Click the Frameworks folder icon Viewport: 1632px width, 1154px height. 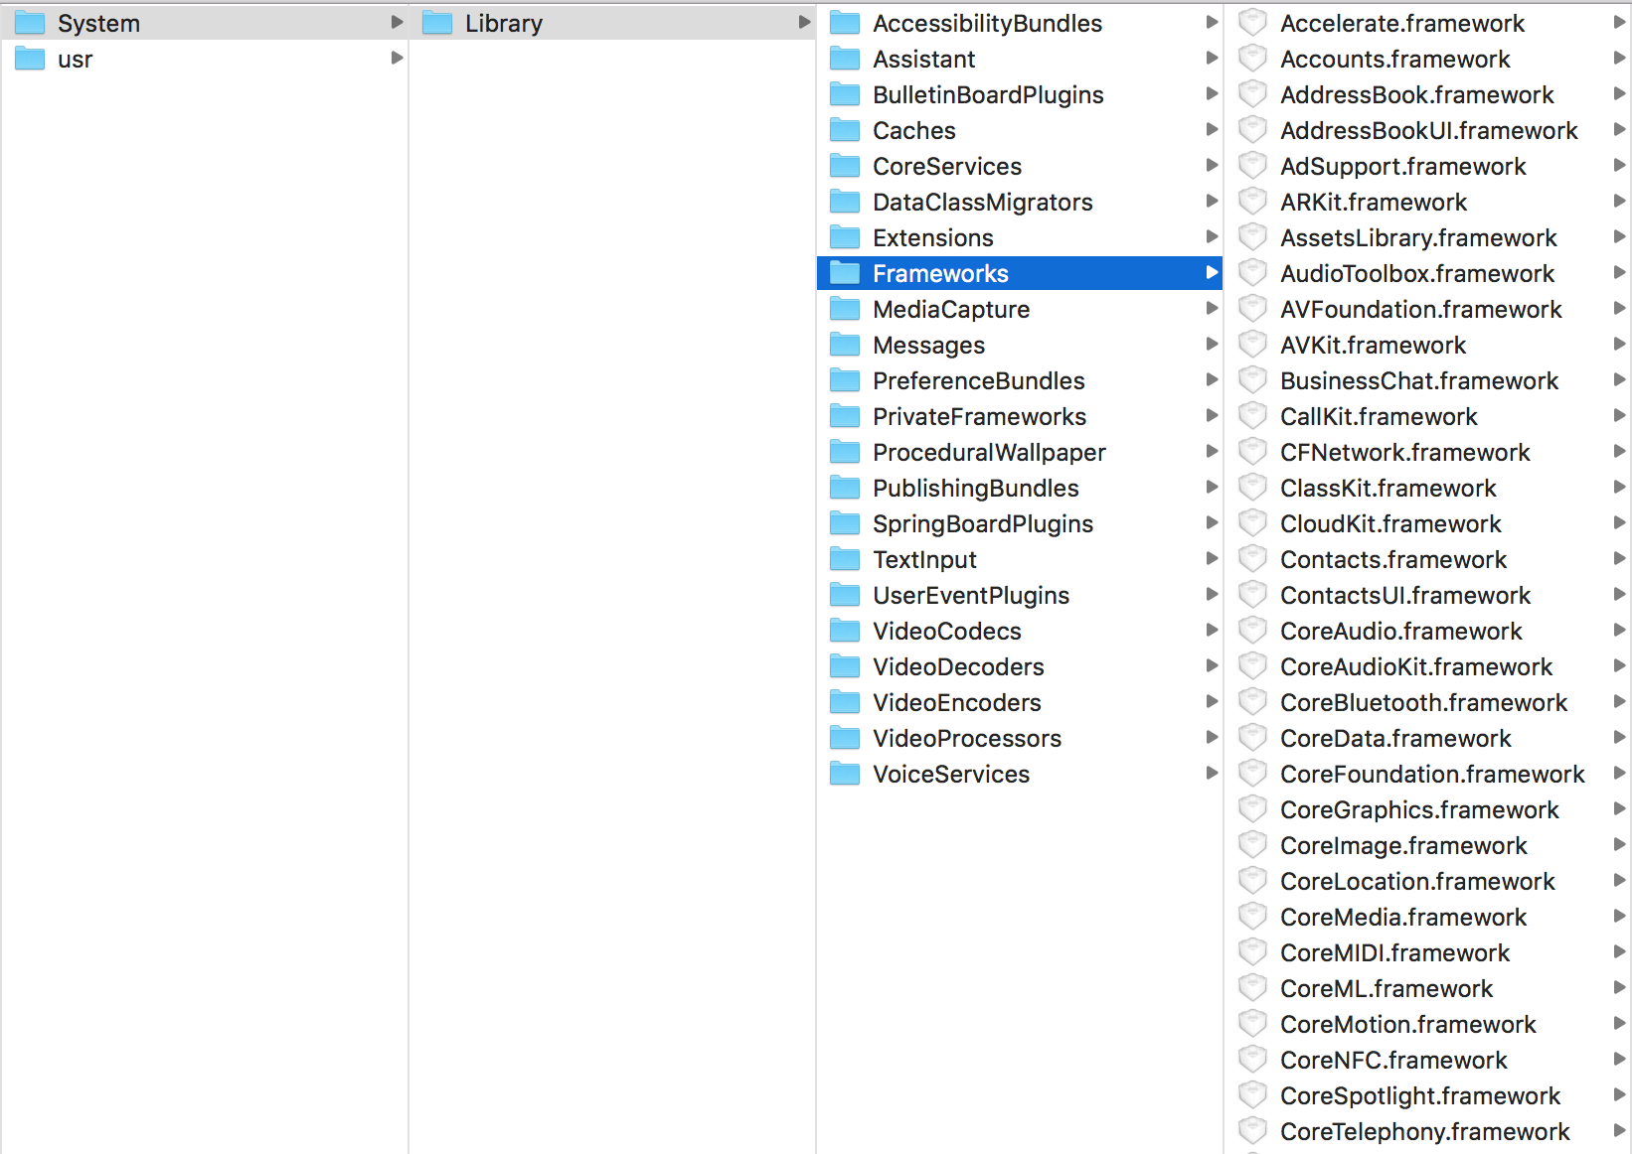pos(845,273)
